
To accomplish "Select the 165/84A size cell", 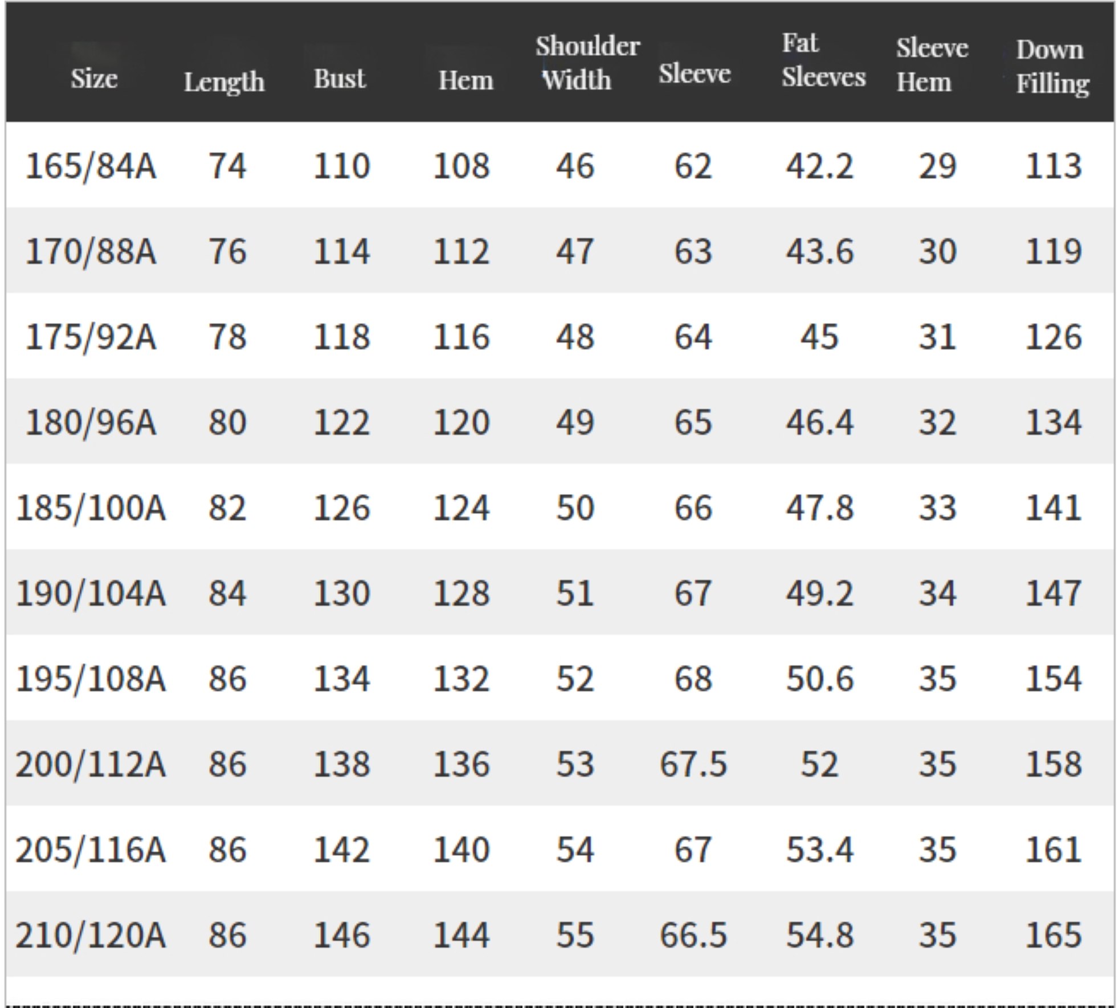I will [x=91, y=166].
